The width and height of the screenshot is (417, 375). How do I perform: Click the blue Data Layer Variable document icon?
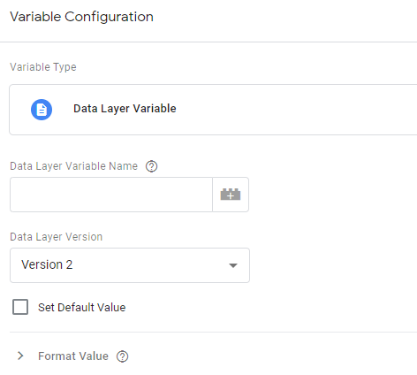42,110
